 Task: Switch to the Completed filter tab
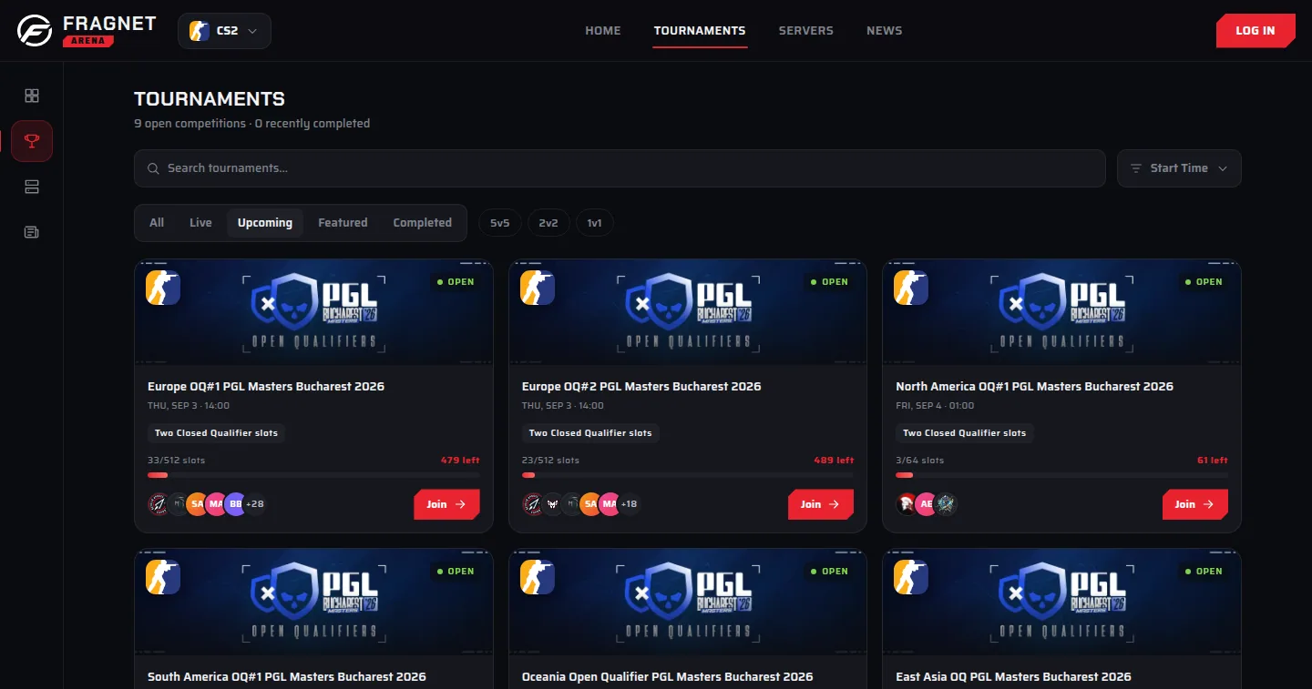[x=423, y=223]
